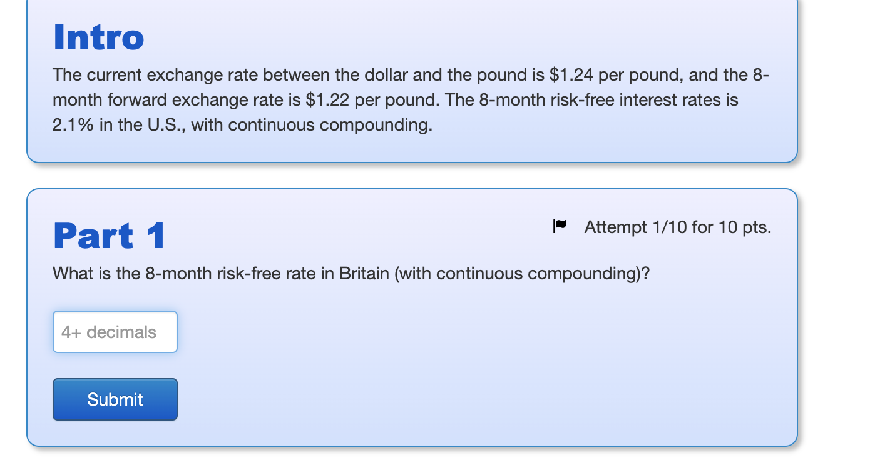This screenshot has width=870, height=470.
Task: Click the Part 1 question text
Action: point(351,273)
